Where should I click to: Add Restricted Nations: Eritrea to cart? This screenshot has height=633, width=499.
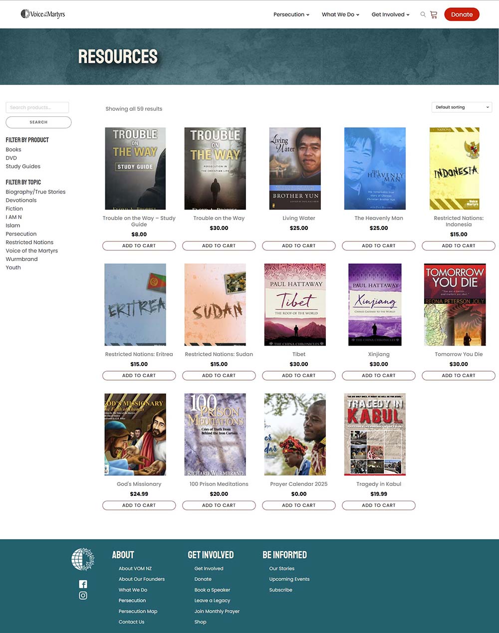(x=139, y=376)
